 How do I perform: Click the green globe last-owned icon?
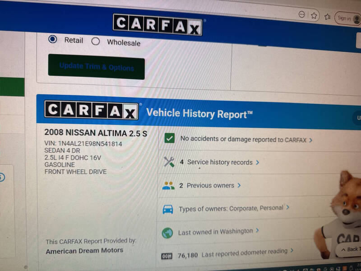[167, 232]
